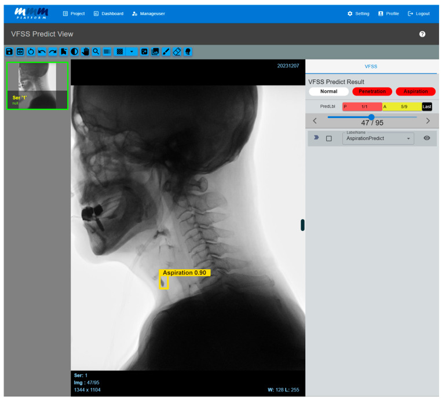Image resolution: width=442 pixels, height=400 pixels.
Task: Click the dark panel resize handle
Action: click(x=302, y=225)
